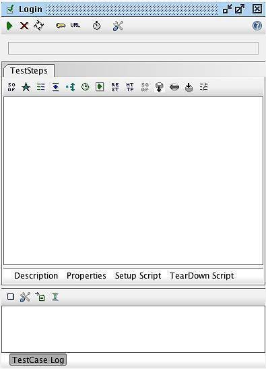The image size is (266, 369).
Task: Click the rightmost TestSteps toolbar icon
Action: tap(204, 87)
